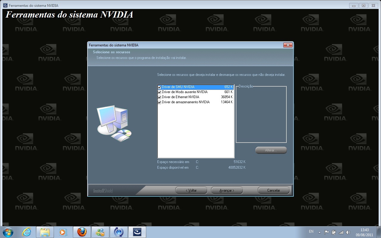Click the 51632 K required space value
The width and height of the screenshot is (381, 238).
point(240,162)
